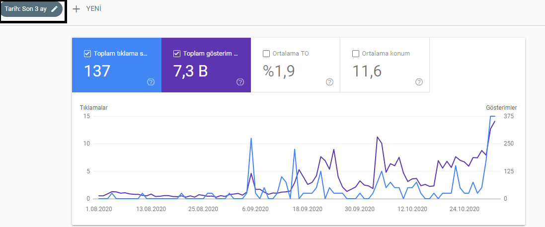
Task: Open the 'Tarih: Son 3 ay' date filter
Action: (x=26, y=9)
